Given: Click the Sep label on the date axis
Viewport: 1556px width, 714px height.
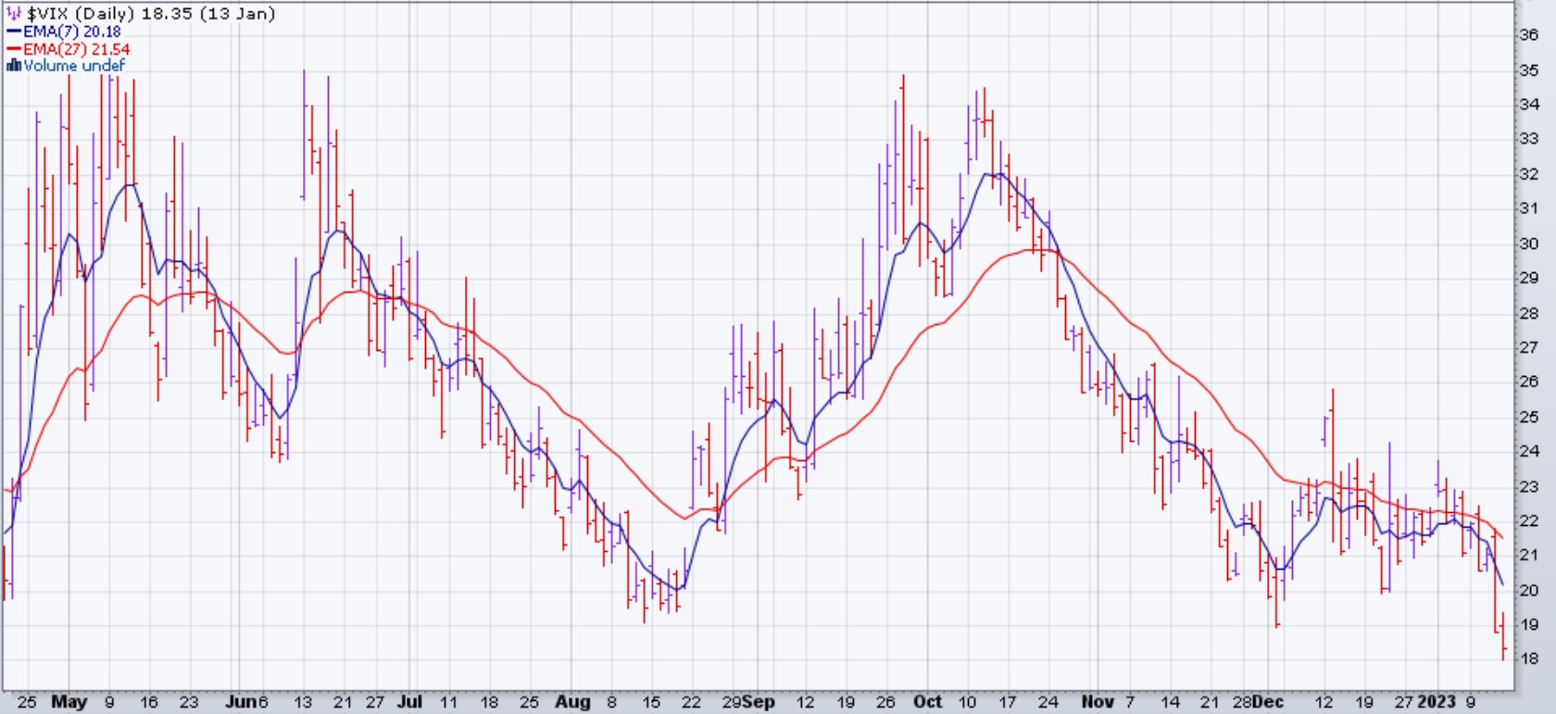Looking at the screenshot, I should coord(759,702).
